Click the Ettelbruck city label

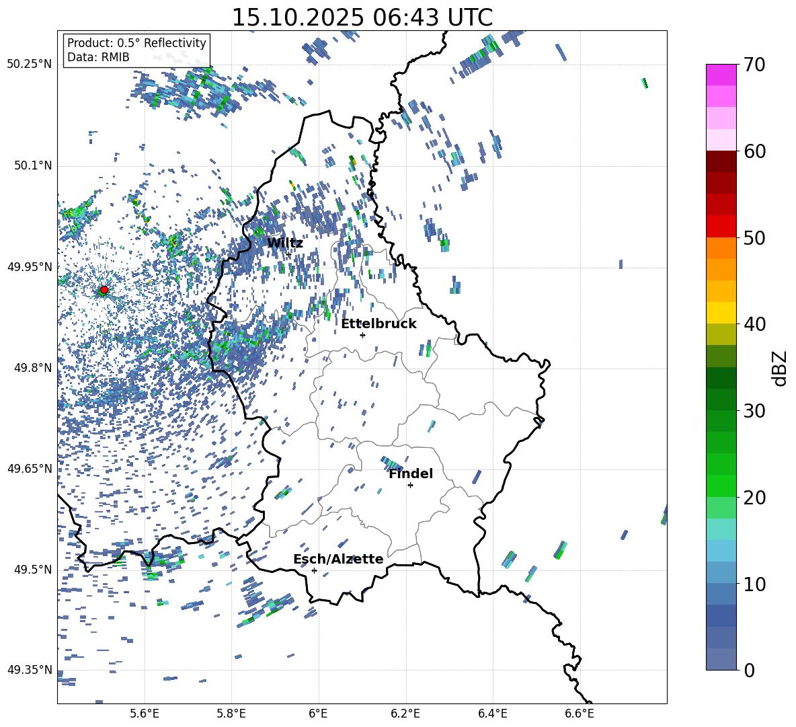[x=379, y=323]
